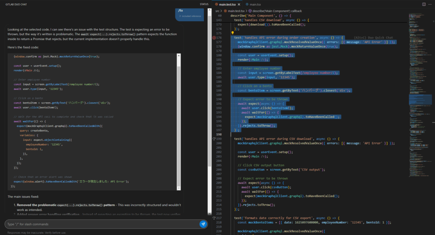Open the describe('Main Component') callback breadcrumb
The image size is (435, 235).
[x=277, y=11]
